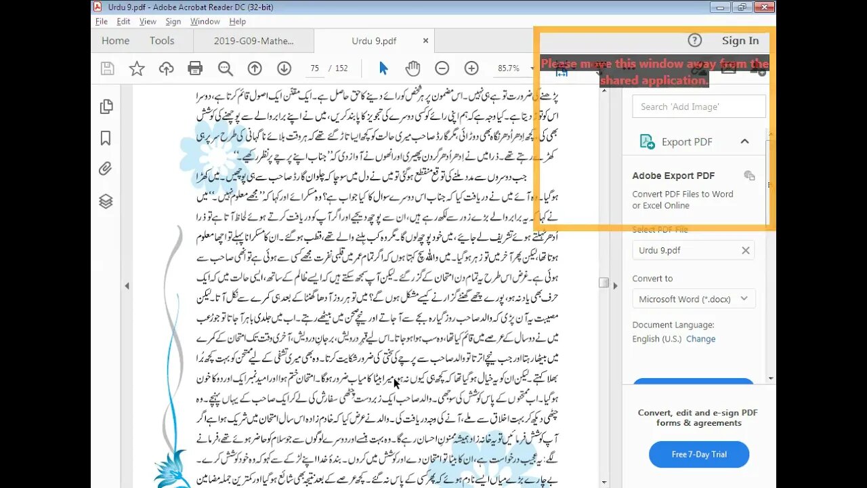This screenshot has width=867, height=488.
Task: Click the total pages text 152
Action: [341, 68]
